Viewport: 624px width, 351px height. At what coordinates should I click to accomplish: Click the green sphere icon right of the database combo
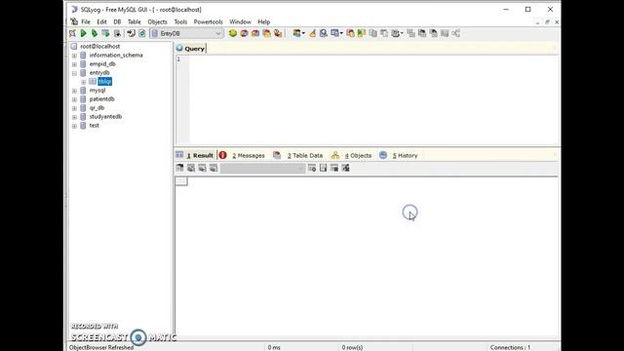(233, 33)
